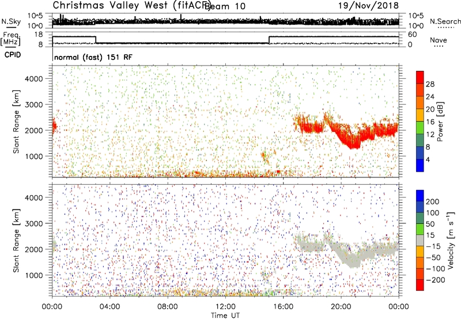Click the '28' tick on the power scale
461x319 pixels.
(430, 84)
